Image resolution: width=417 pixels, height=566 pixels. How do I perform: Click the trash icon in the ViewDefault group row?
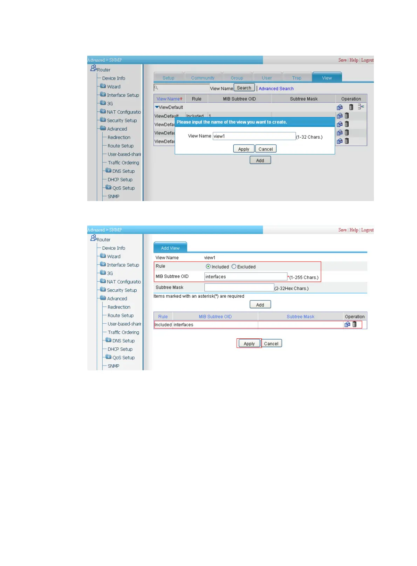pos(351,107)
